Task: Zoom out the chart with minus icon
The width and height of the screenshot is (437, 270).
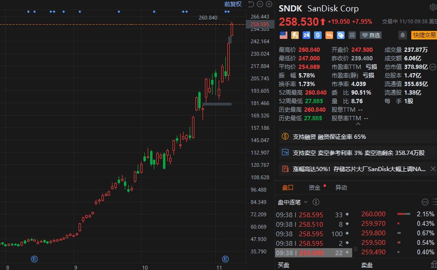Action: tap(259, 4)
